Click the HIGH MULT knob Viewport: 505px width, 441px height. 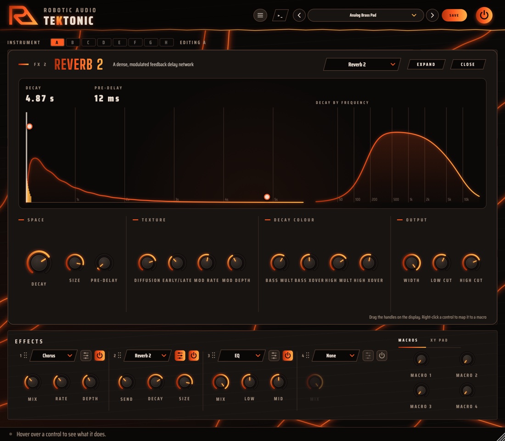tap(339, 262)
